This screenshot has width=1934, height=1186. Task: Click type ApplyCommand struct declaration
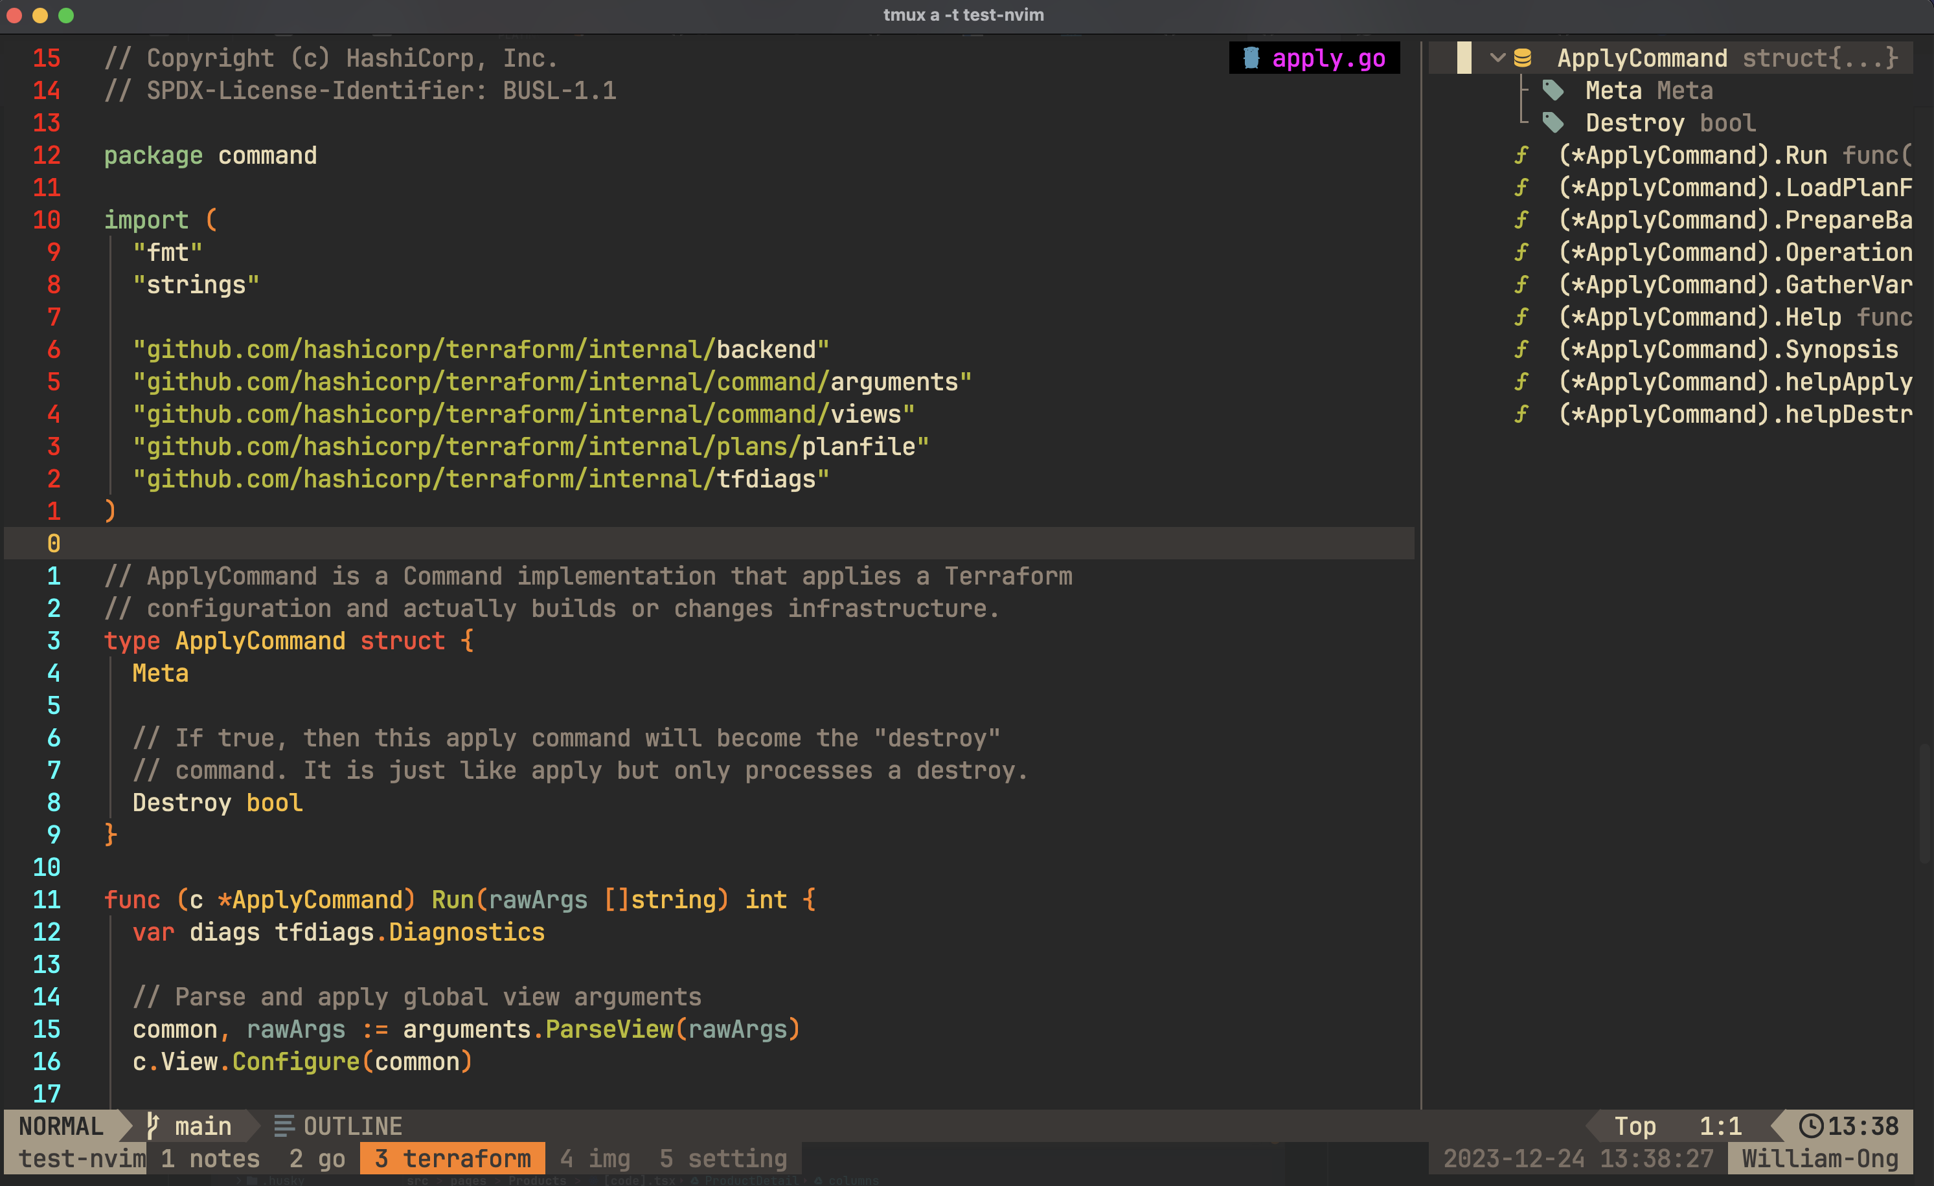coord(289,641)
